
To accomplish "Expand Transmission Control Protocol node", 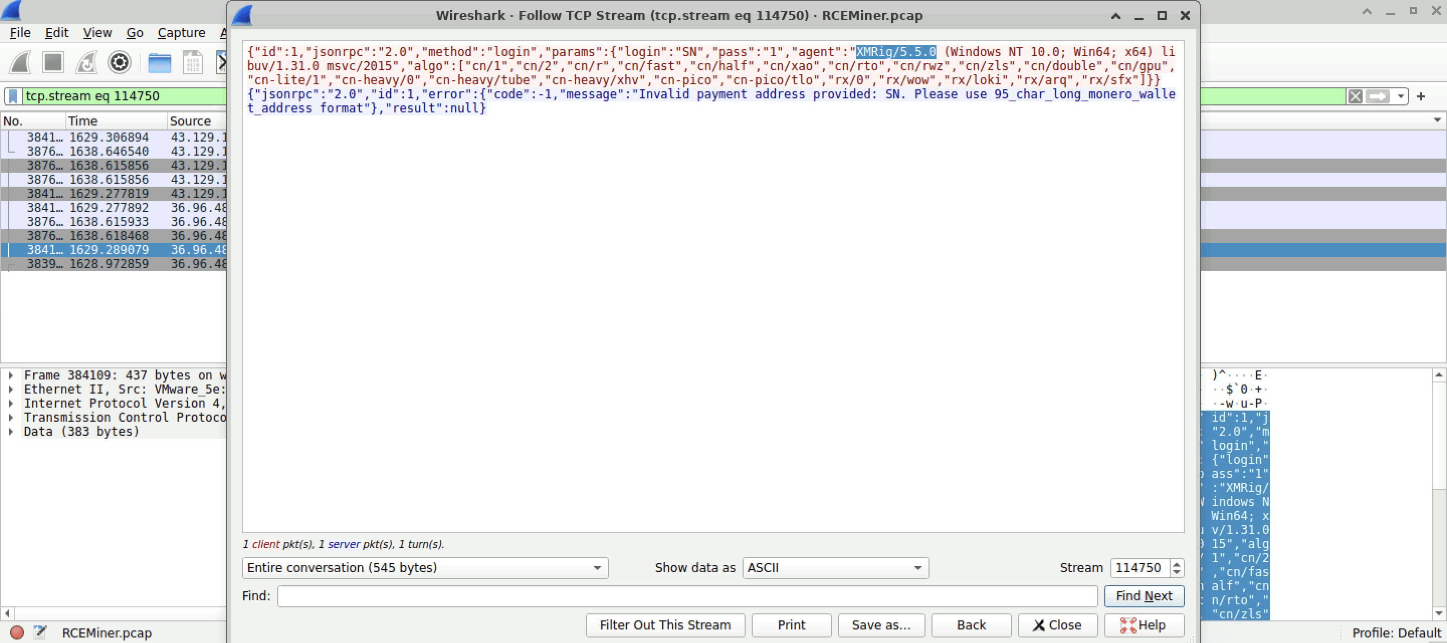I will point(11,417).
